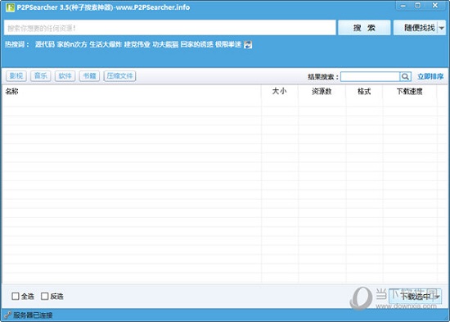Click the result search magnifier icon

(405, 76)
